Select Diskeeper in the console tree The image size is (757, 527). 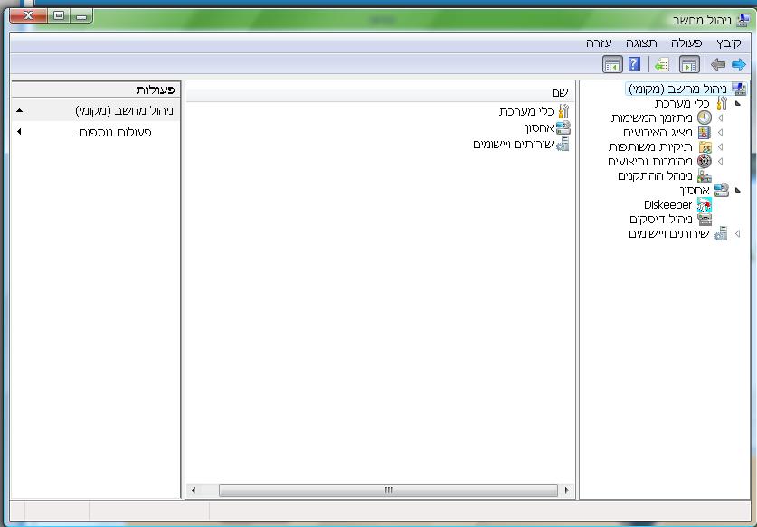coord(668,204)
